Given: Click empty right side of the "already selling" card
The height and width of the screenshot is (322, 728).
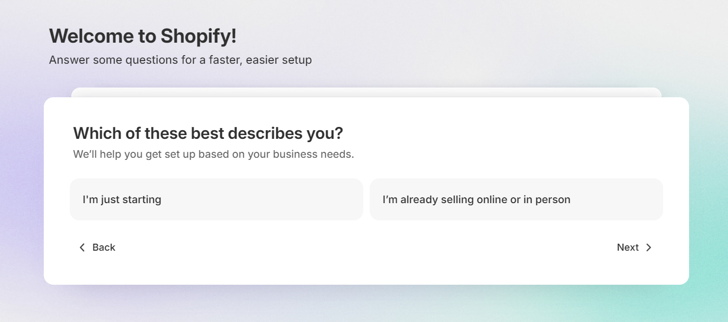Looking at the screenshot, I should pyautogui.click(x=619, y=199).
